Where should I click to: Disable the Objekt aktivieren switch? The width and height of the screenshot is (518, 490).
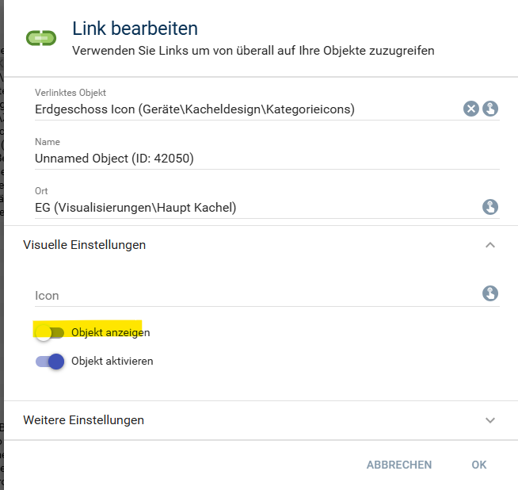[x=49, y=362]
